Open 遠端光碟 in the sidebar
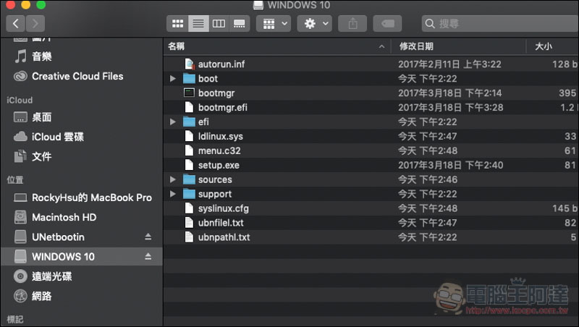 pos(81,276)
